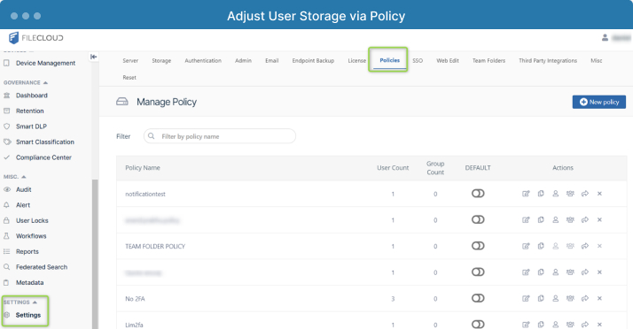Collapse the SETTINGS section
The height and width of the screenshot is (329, 633).
tap(20, 302)
